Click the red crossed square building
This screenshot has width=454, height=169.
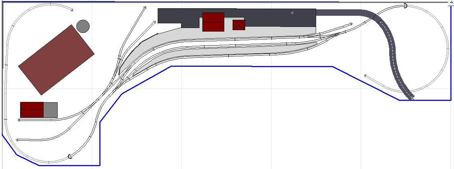pyautogui.click(x=239, y=25)
